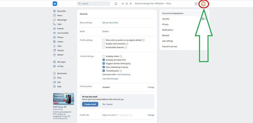Open the notifications bell icon
This screenshot has width=253, height=123.
pos(116,4)
